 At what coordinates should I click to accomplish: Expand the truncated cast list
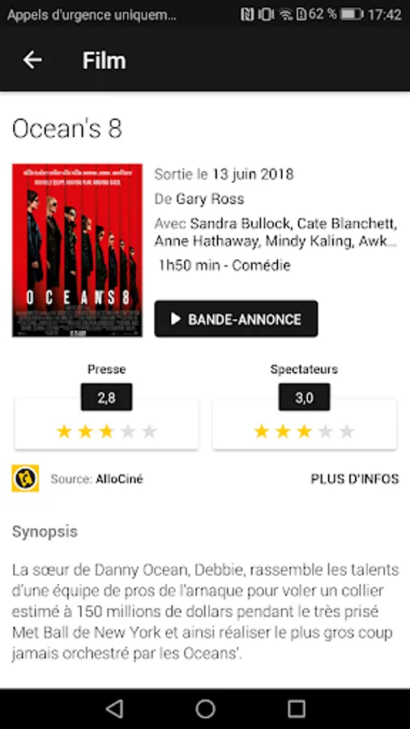pos(275,232)
